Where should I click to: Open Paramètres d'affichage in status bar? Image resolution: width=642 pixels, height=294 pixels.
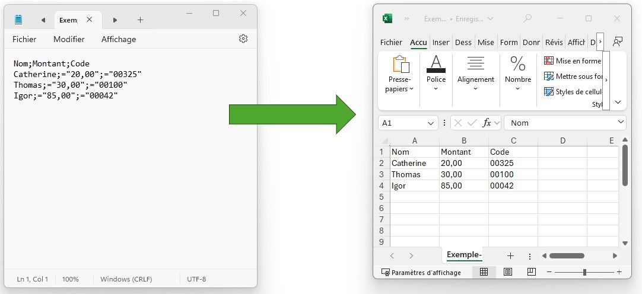click(x=421, y=273)
